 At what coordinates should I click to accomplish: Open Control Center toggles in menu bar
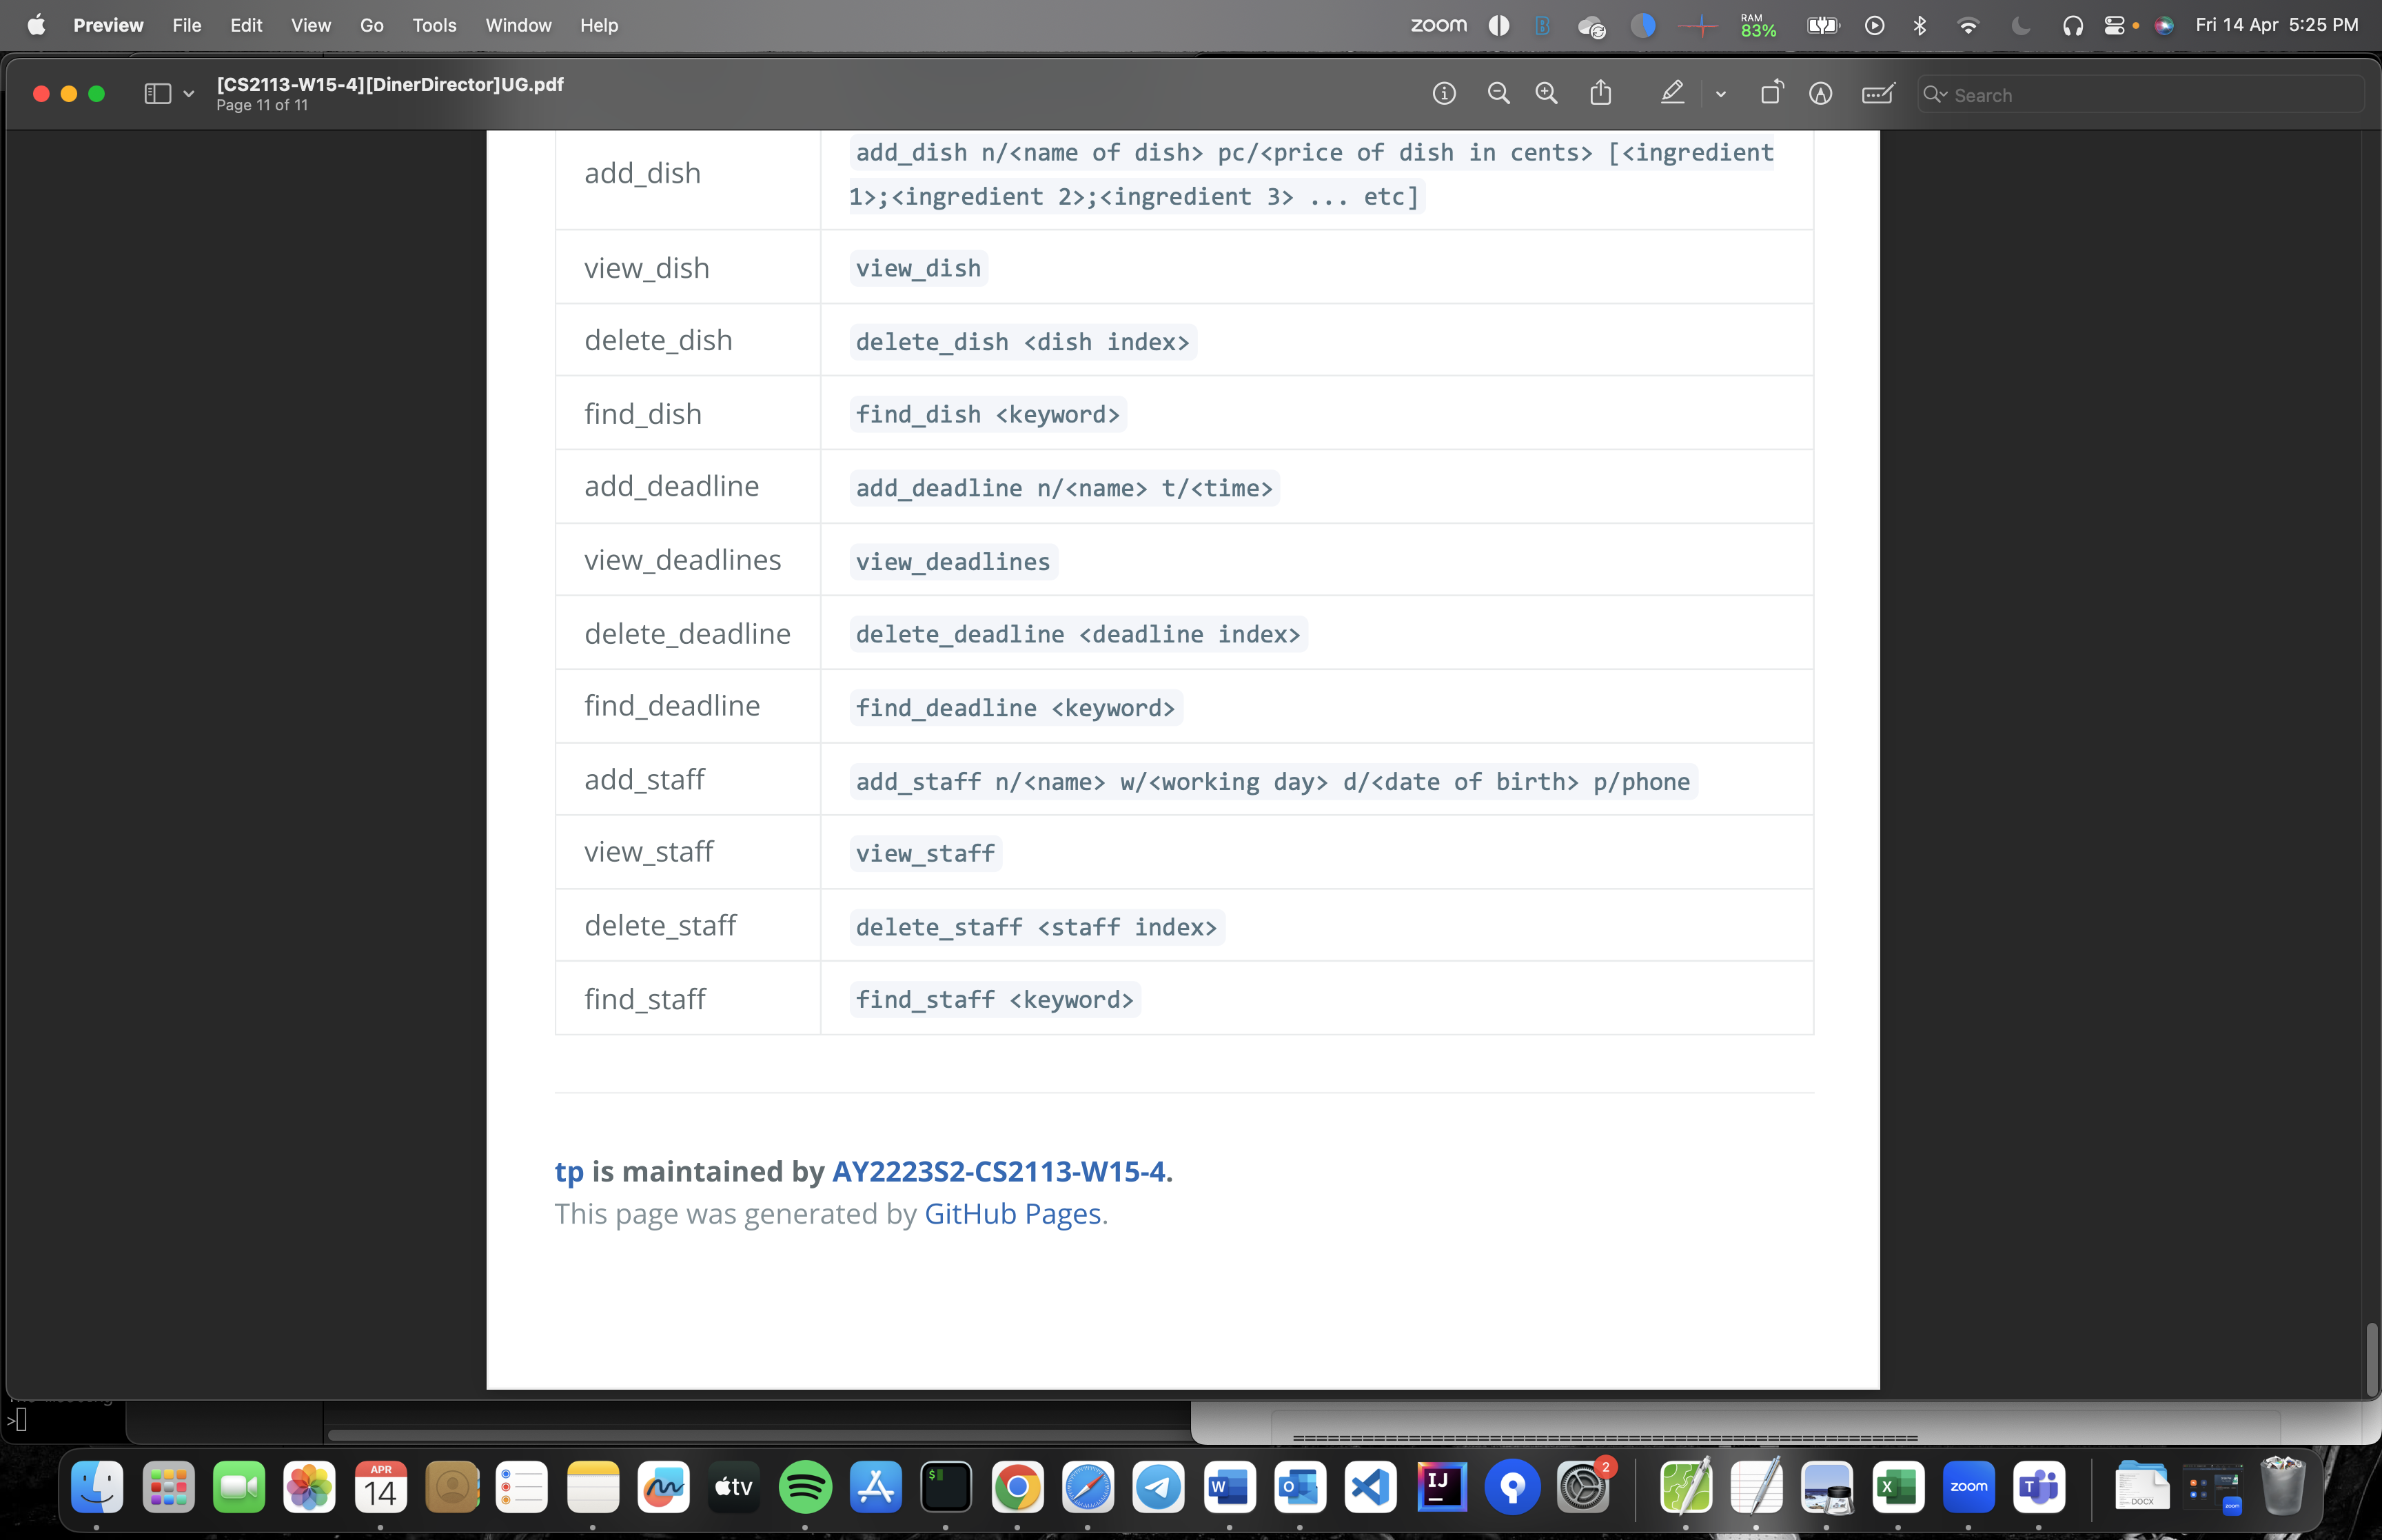(2113, 26)
